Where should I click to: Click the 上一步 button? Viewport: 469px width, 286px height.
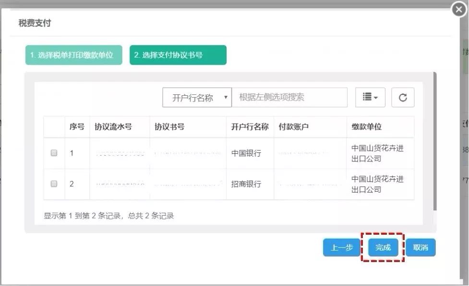(342, 248)
